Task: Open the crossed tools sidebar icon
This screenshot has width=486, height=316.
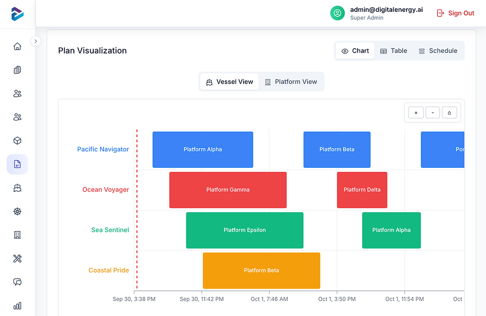Action: pos(17,258)
